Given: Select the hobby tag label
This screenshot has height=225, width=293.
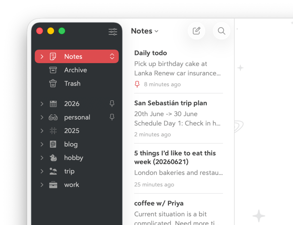Looking at the screenshot, I should point(74,158).
